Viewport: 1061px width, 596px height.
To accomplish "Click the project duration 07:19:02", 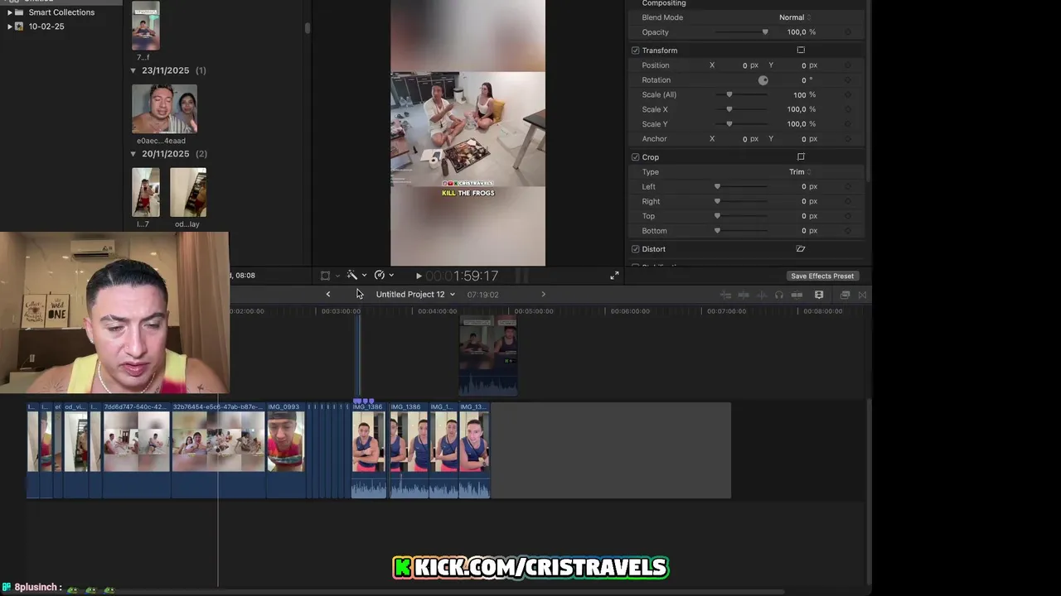I will click(482, 295).
